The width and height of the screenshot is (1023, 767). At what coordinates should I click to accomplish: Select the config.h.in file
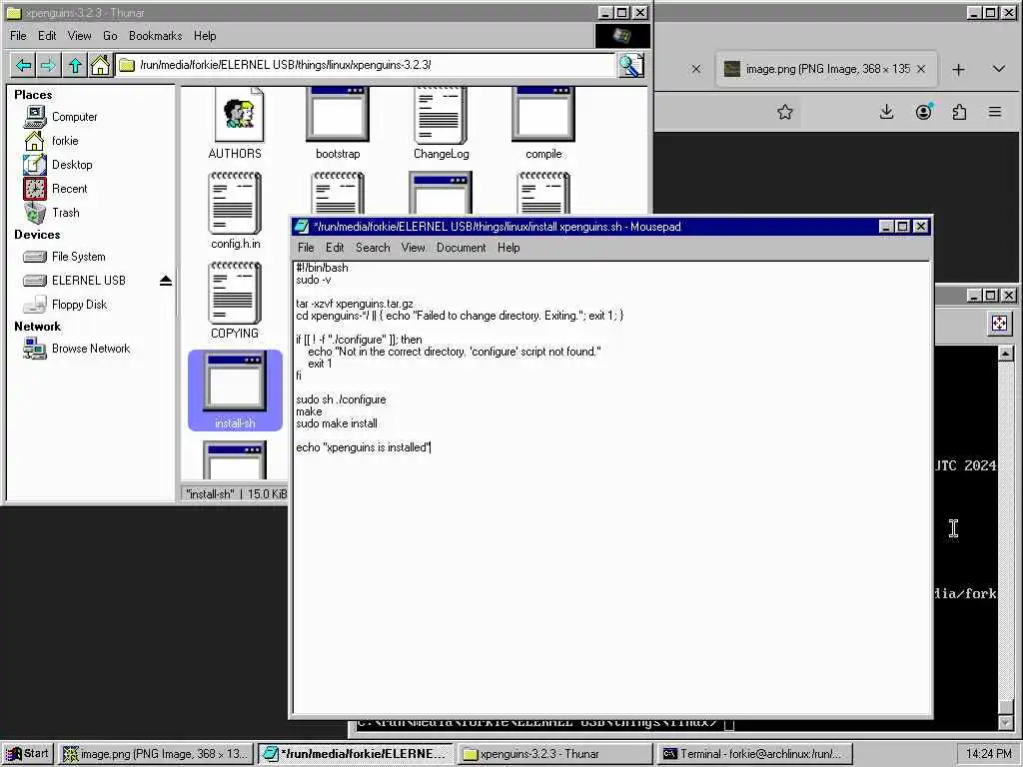[235, 211]
